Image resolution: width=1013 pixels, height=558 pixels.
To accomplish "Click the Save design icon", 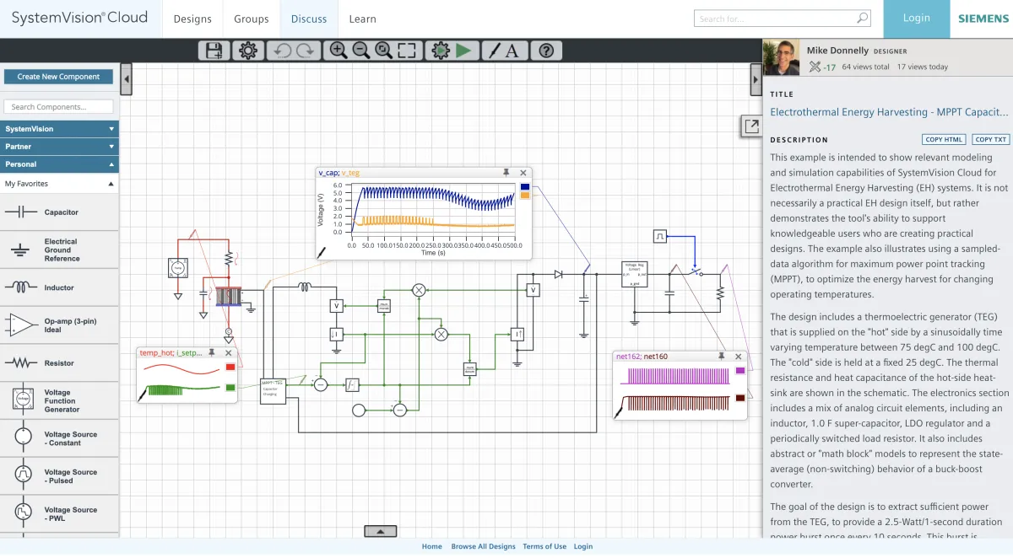I will (214, 51).
